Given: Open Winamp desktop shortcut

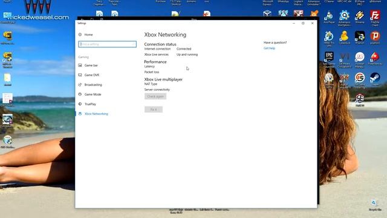Looking at the screenshot, I should [x=360, y=17].
